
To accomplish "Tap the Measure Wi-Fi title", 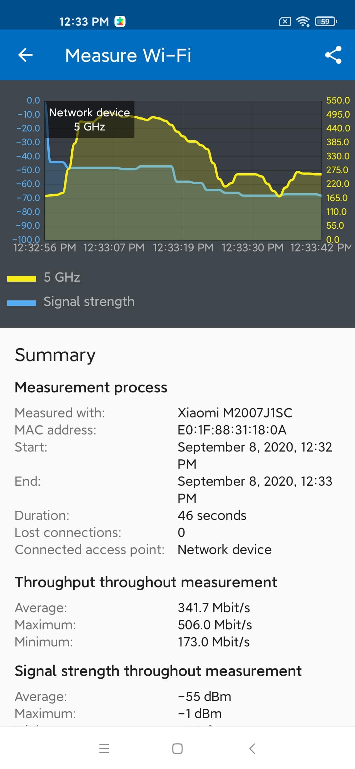I will click(x=128, y=55).
